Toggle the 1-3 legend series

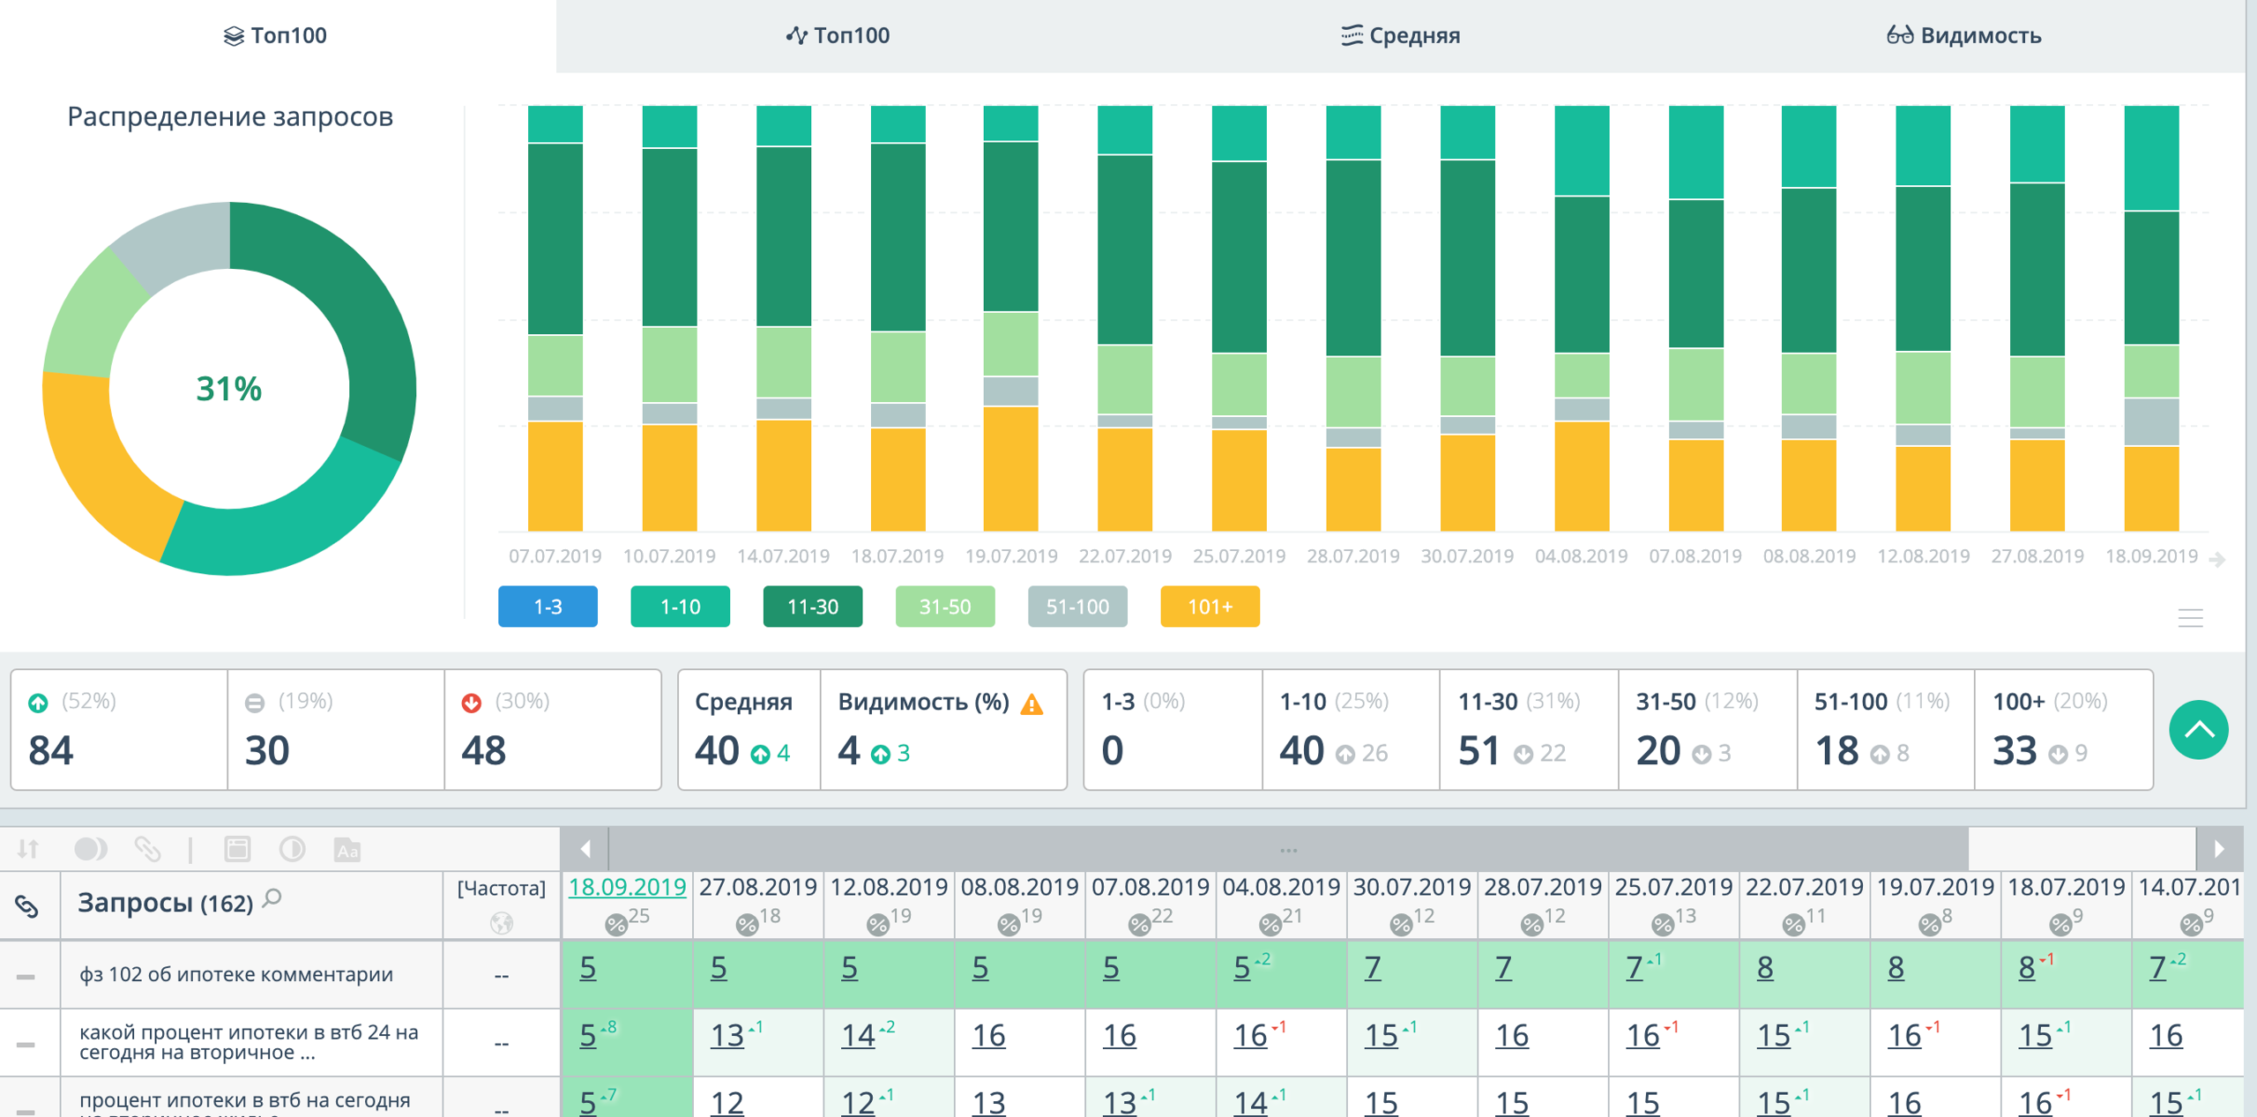coord(547,607)
